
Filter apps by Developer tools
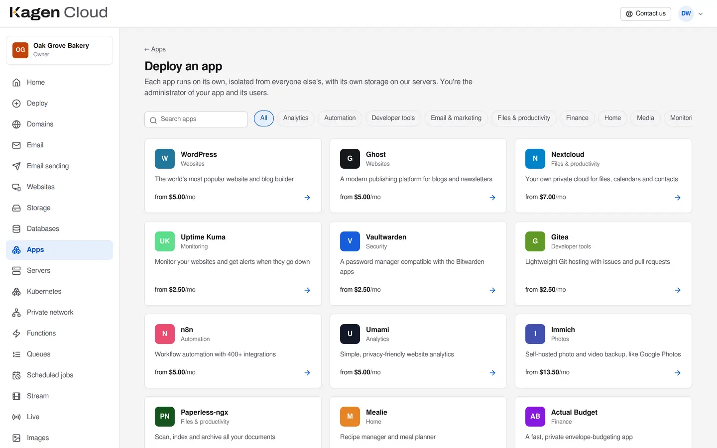tap(393, 118)
